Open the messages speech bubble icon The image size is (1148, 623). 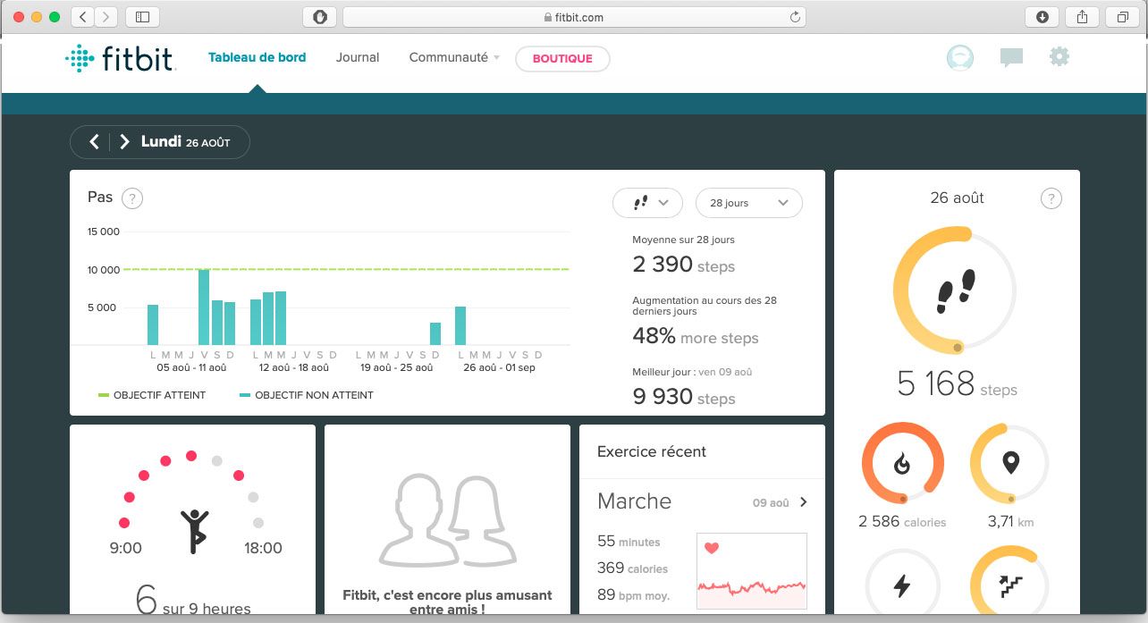pyautogui.click(x=1011, y=58)
